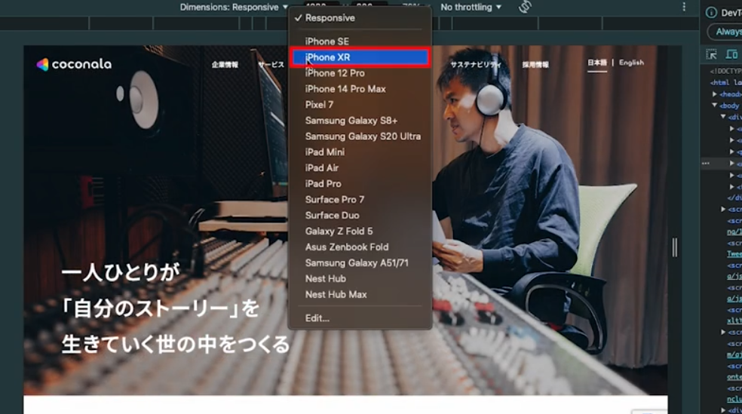Grab the viewport width resize handle
Screen dimensions: 742x414
tap(675, 247)
